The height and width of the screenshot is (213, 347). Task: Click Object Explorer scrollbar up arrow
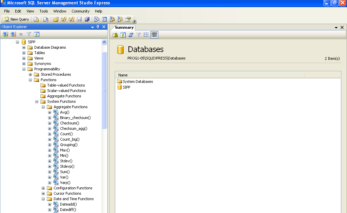104,42
